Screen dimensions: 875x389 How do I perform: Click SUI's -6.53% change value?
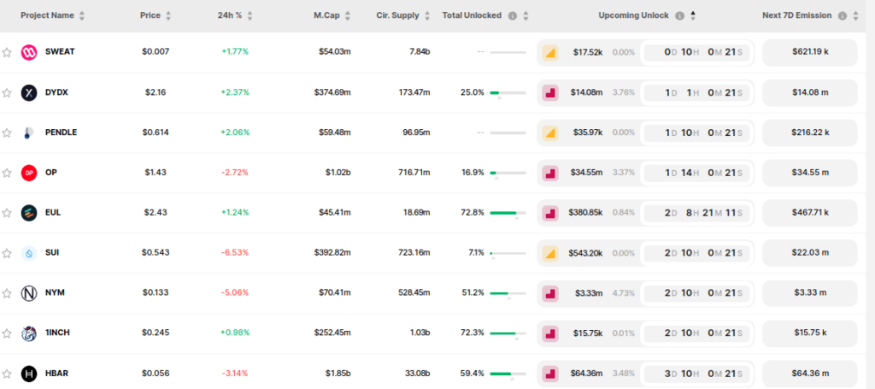(234, 253)
